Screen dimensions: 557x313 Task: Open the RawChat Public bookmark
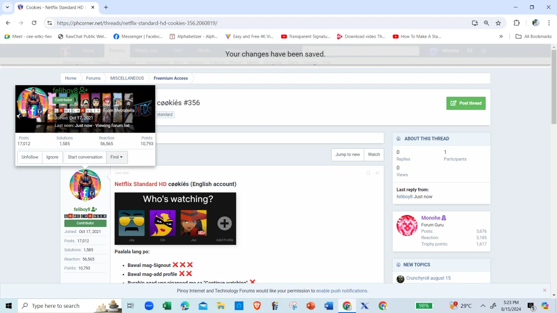pyautogui.click(x=82, y=37)
